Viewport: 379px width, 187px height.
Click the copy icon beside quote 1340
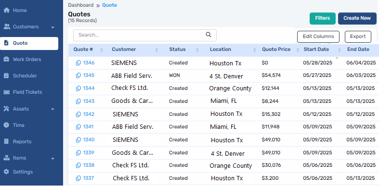pyautogui.click(x=78, y=140)
